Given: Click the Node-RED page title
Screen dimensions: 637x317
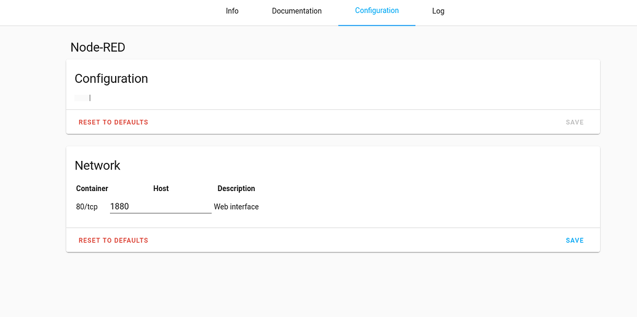Looking at the screenshot, I should [x=98, y=47].
